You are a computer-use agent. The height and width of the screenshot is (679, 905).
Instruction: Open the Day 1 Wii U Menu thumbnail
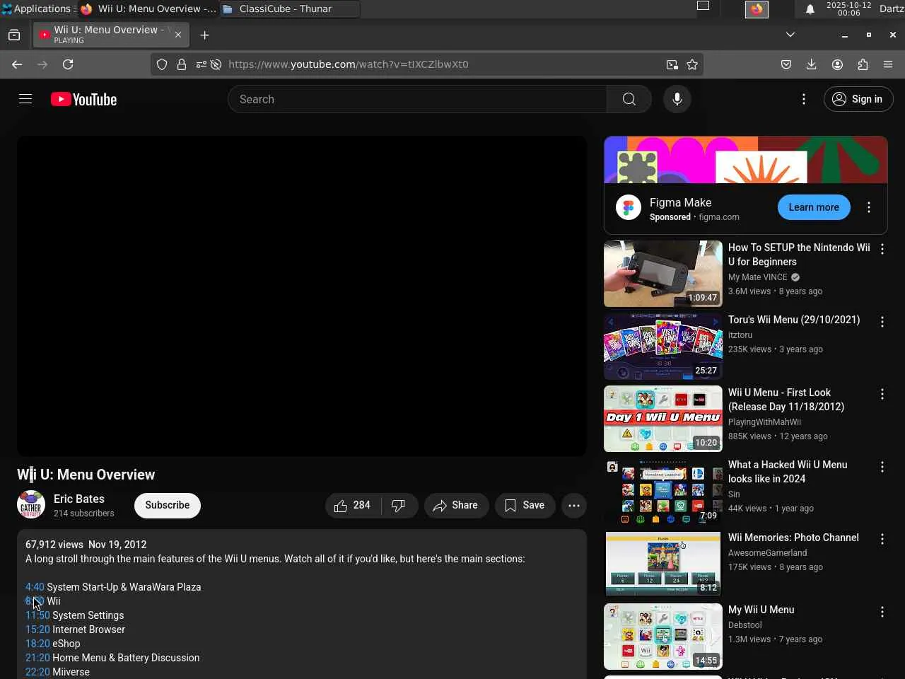(663, 419)
